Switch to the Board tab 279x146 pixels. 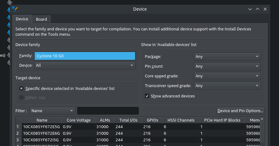point(41,19)
